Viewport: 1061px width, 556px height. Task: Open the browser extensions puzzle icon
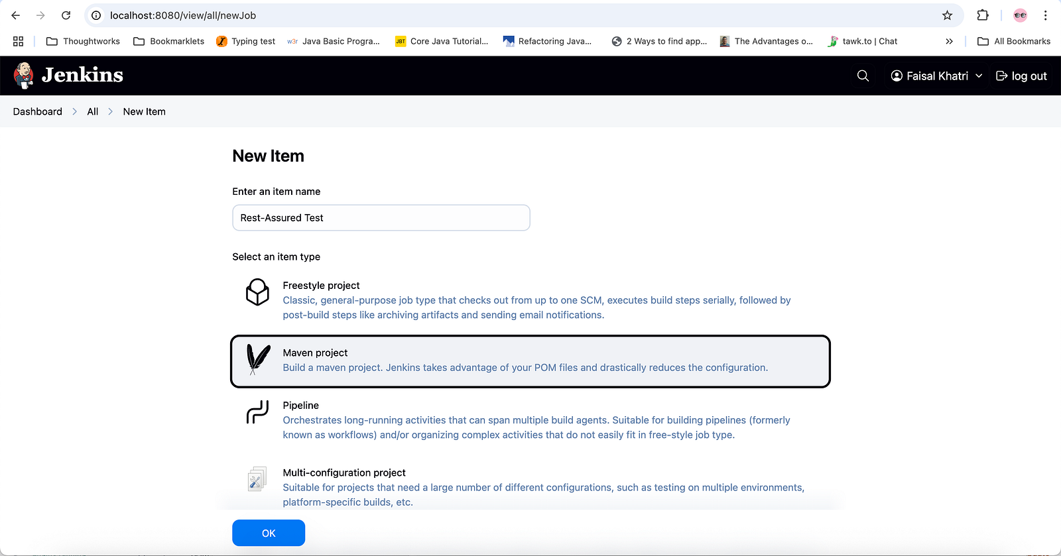[x=983, y=15]
